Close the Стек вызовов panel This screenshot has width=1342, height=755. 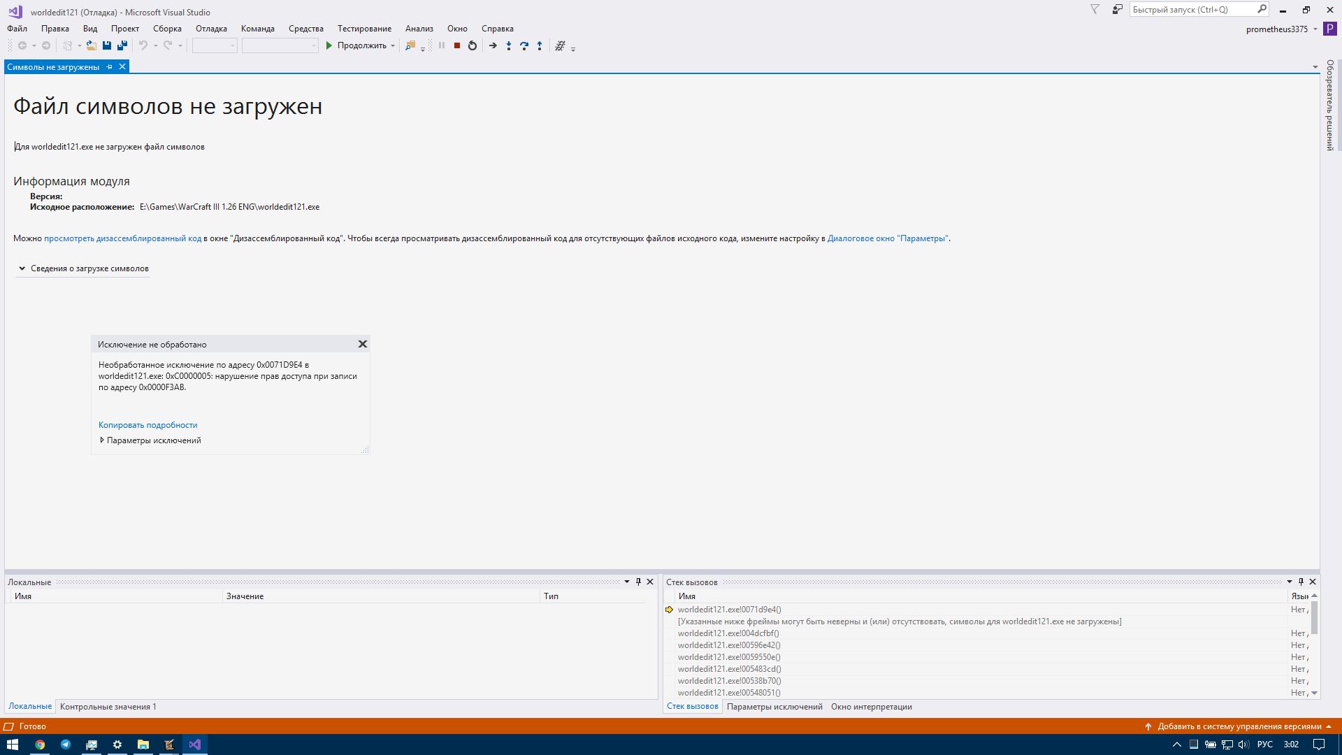[1313, 582]
